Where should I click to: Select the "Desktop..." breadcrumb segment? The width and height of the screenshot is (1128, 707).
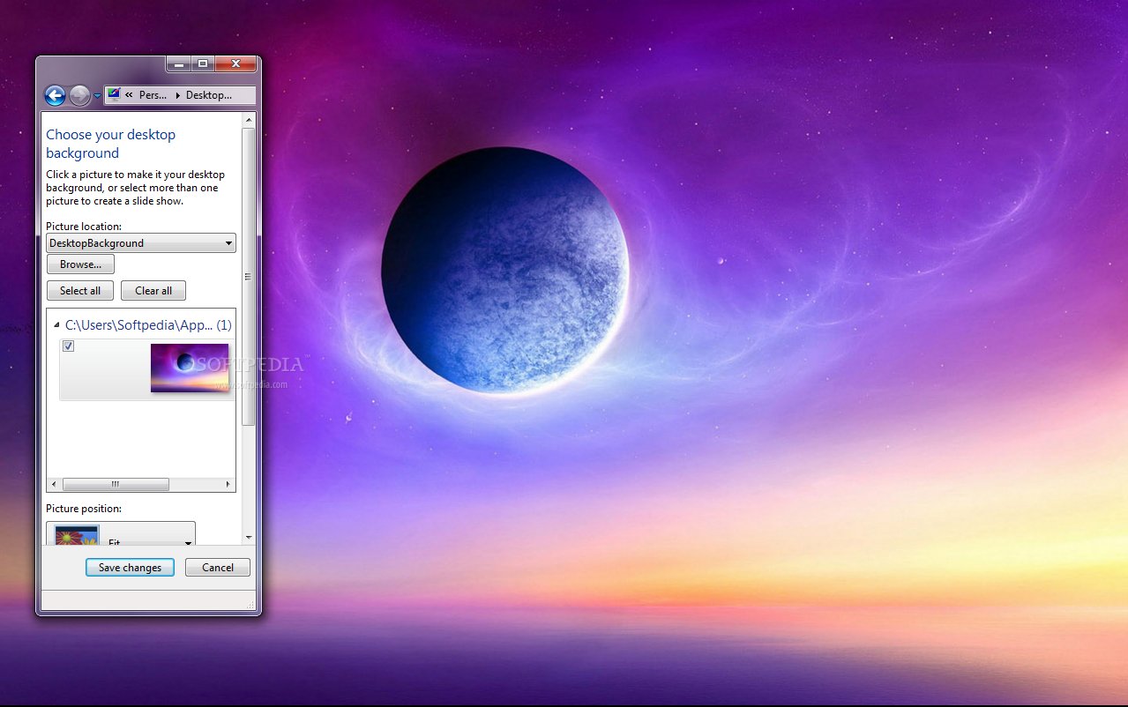tap(209, 95)
